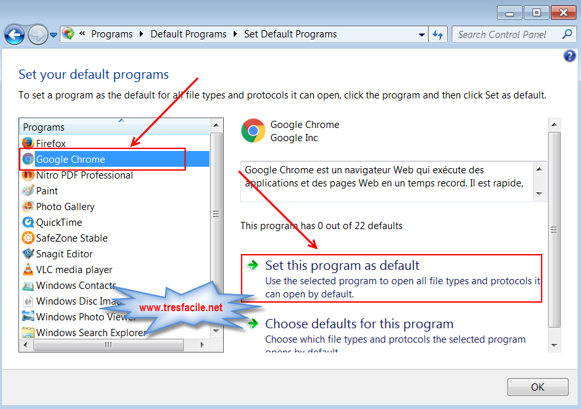Select VLC media player entry
581x409 pixels.
tap(74, 270)
